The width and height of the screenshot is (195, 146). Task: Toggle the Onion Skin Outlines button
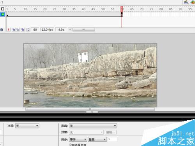click(x=18, y=30)
